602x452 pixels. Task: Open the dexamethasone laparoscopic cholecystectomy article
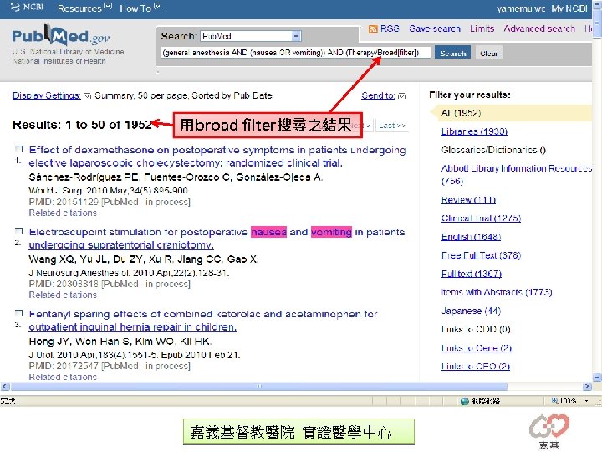[x=217, y=156]
